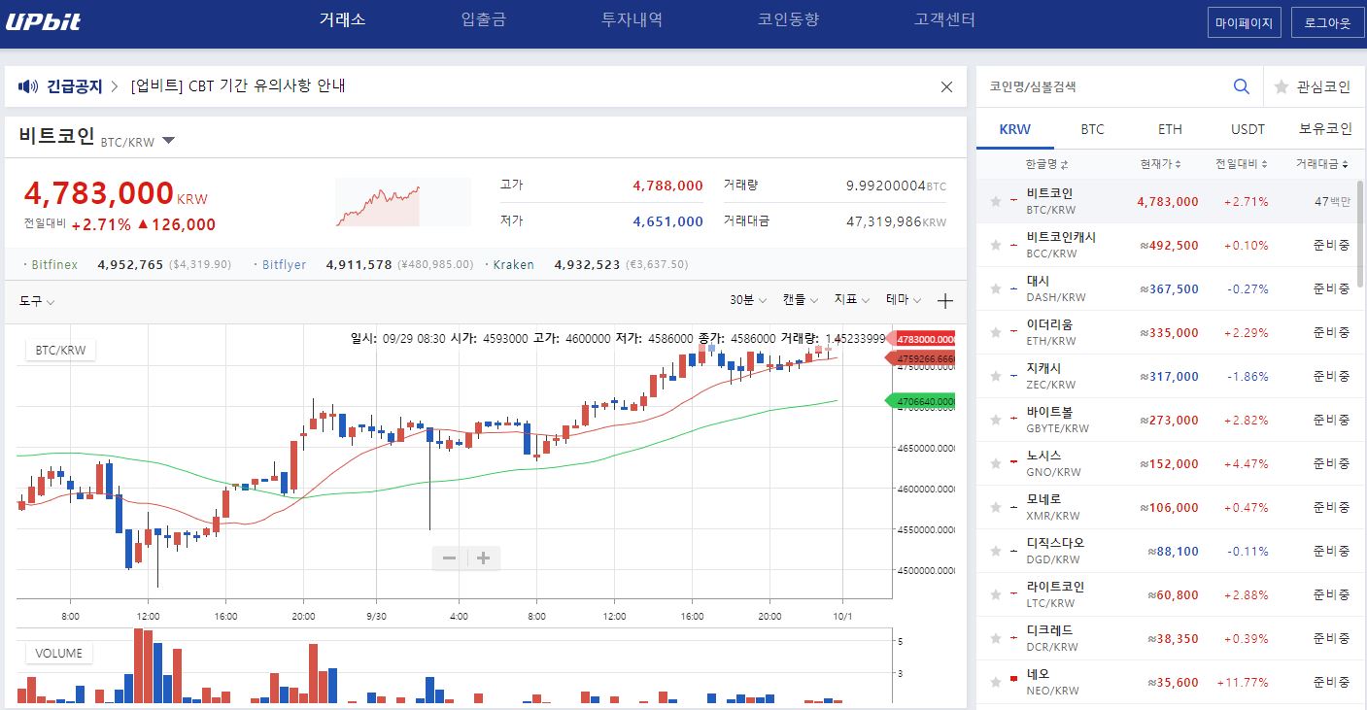Click the search magnifier icon
Viewport: 1367px width, 710px height.
(x=1241, y=86)
